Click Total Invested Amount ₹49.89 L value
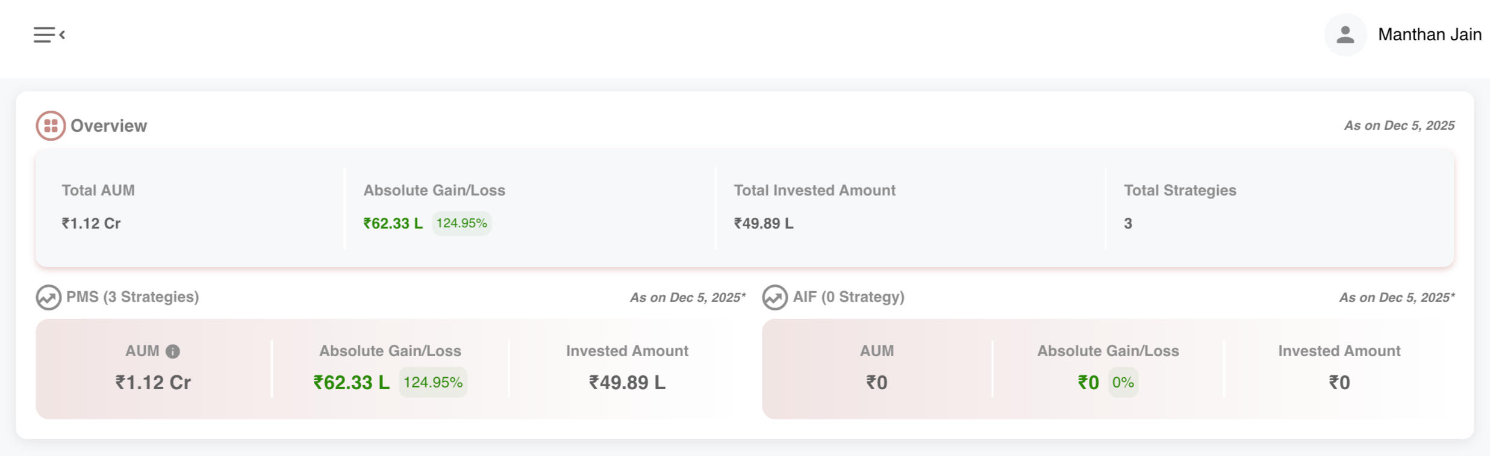The image size is (1490, 456). click(763, 224)
